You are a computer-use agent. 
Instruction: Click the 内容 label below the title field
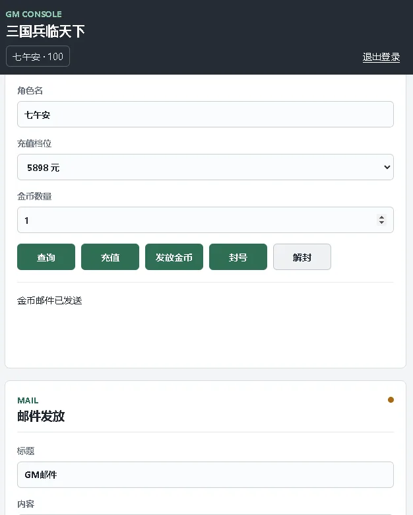tap(26, 504)
